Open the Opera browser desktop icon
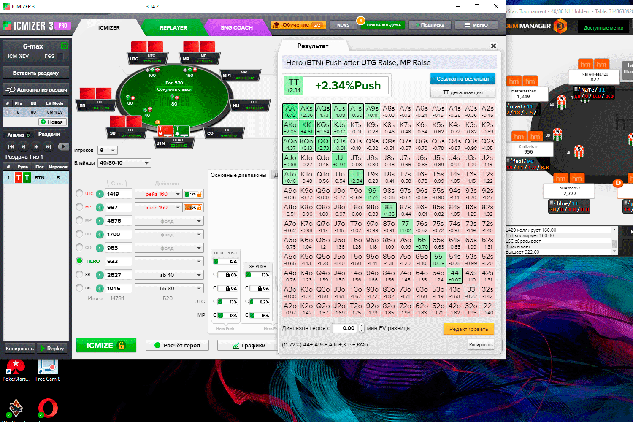The height and width of the screenshot is (422, 633). pos(48,408)
